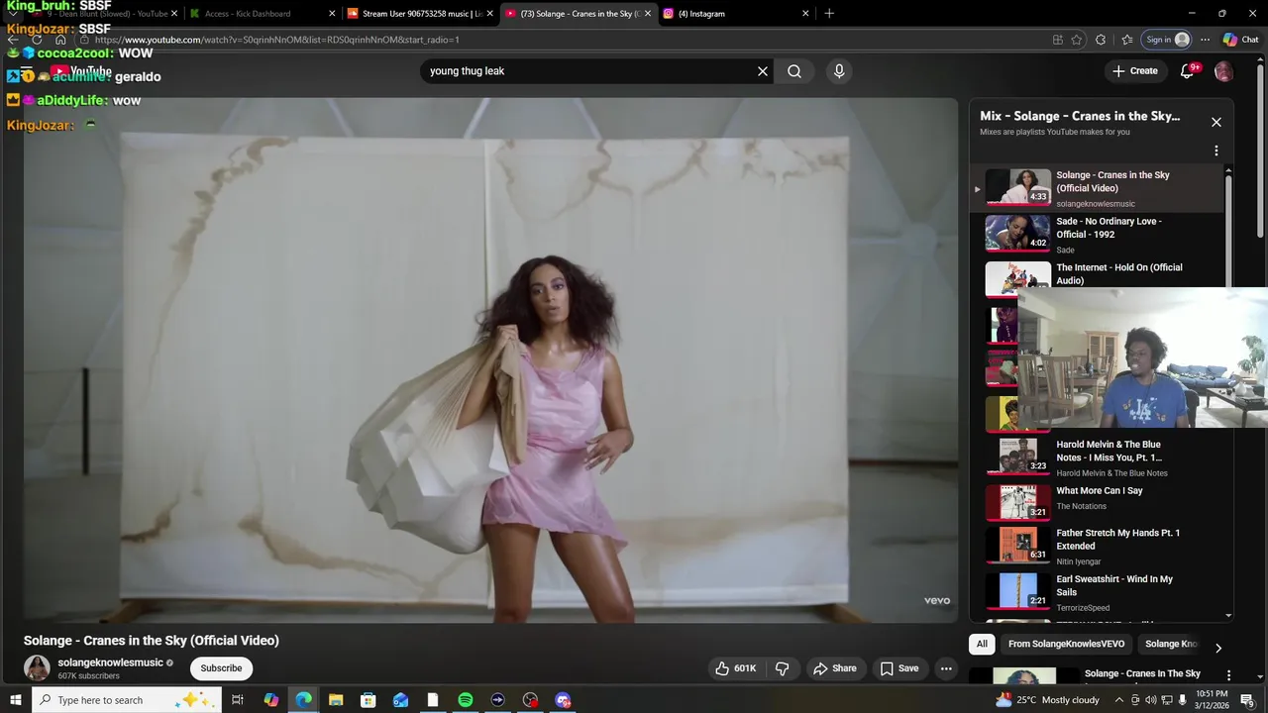Click the solangeknowlesmusic channel avatar

(x=37, y=668)
